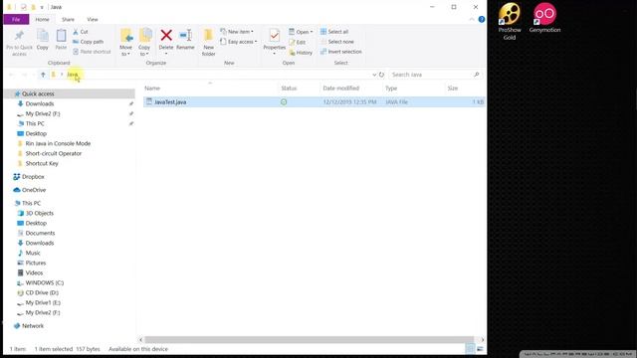Sort by the Date modified column
This screenshot has height=358, width=637.
(x=340, y=89)
